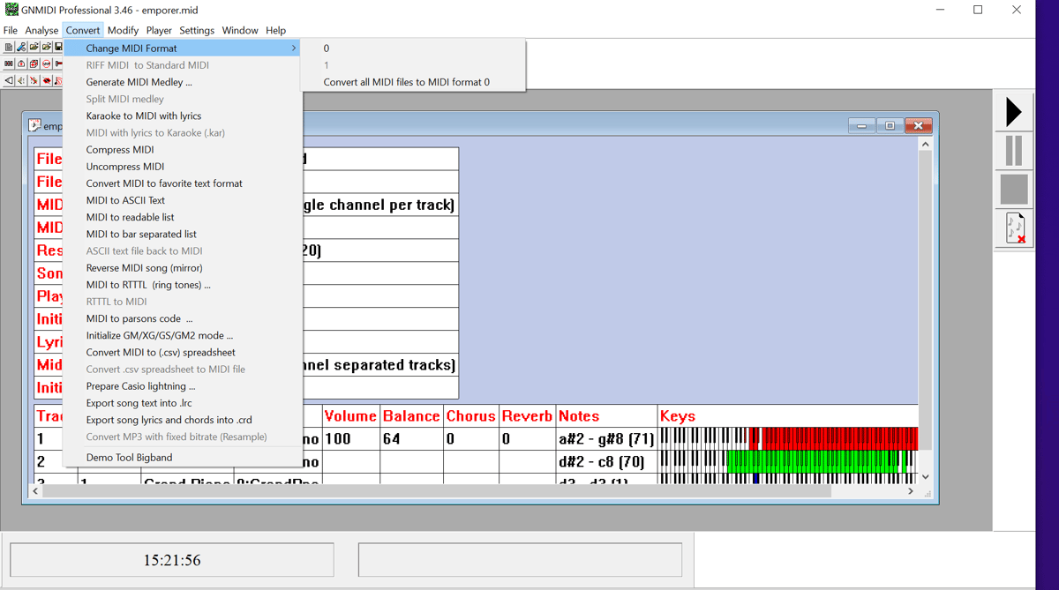Click the scissors split tool icon
The height and width of the screenshot is (590, 1059).
coord(21,47)
